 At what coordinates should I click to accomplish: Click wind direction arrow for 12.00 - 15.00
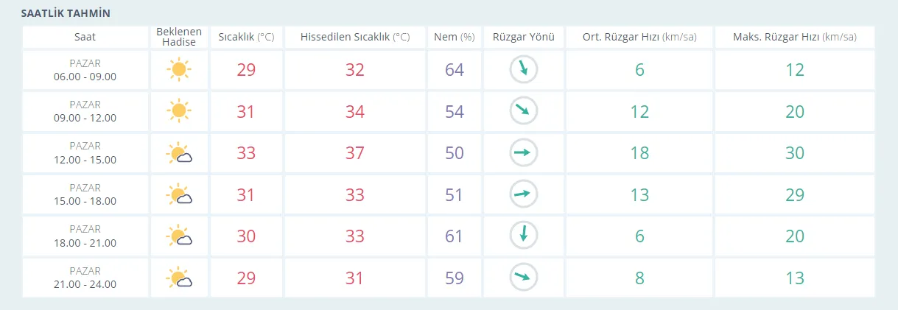coord(524,153)
